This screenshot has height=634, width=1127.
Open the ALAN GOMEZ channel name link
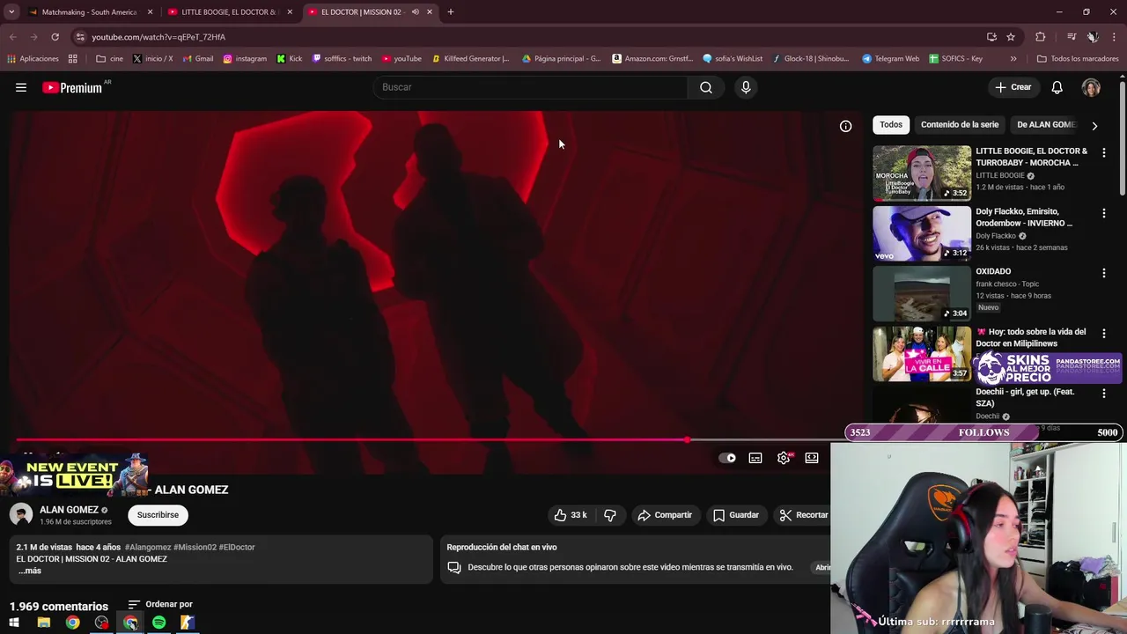coord(69,510)
